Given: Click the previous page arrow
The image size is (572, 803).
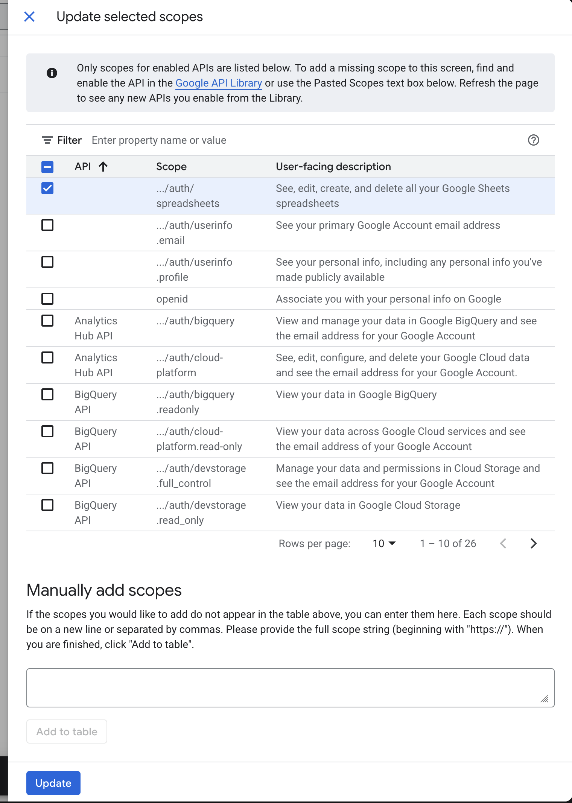Looking at the screenshot, I should point(503,543).
